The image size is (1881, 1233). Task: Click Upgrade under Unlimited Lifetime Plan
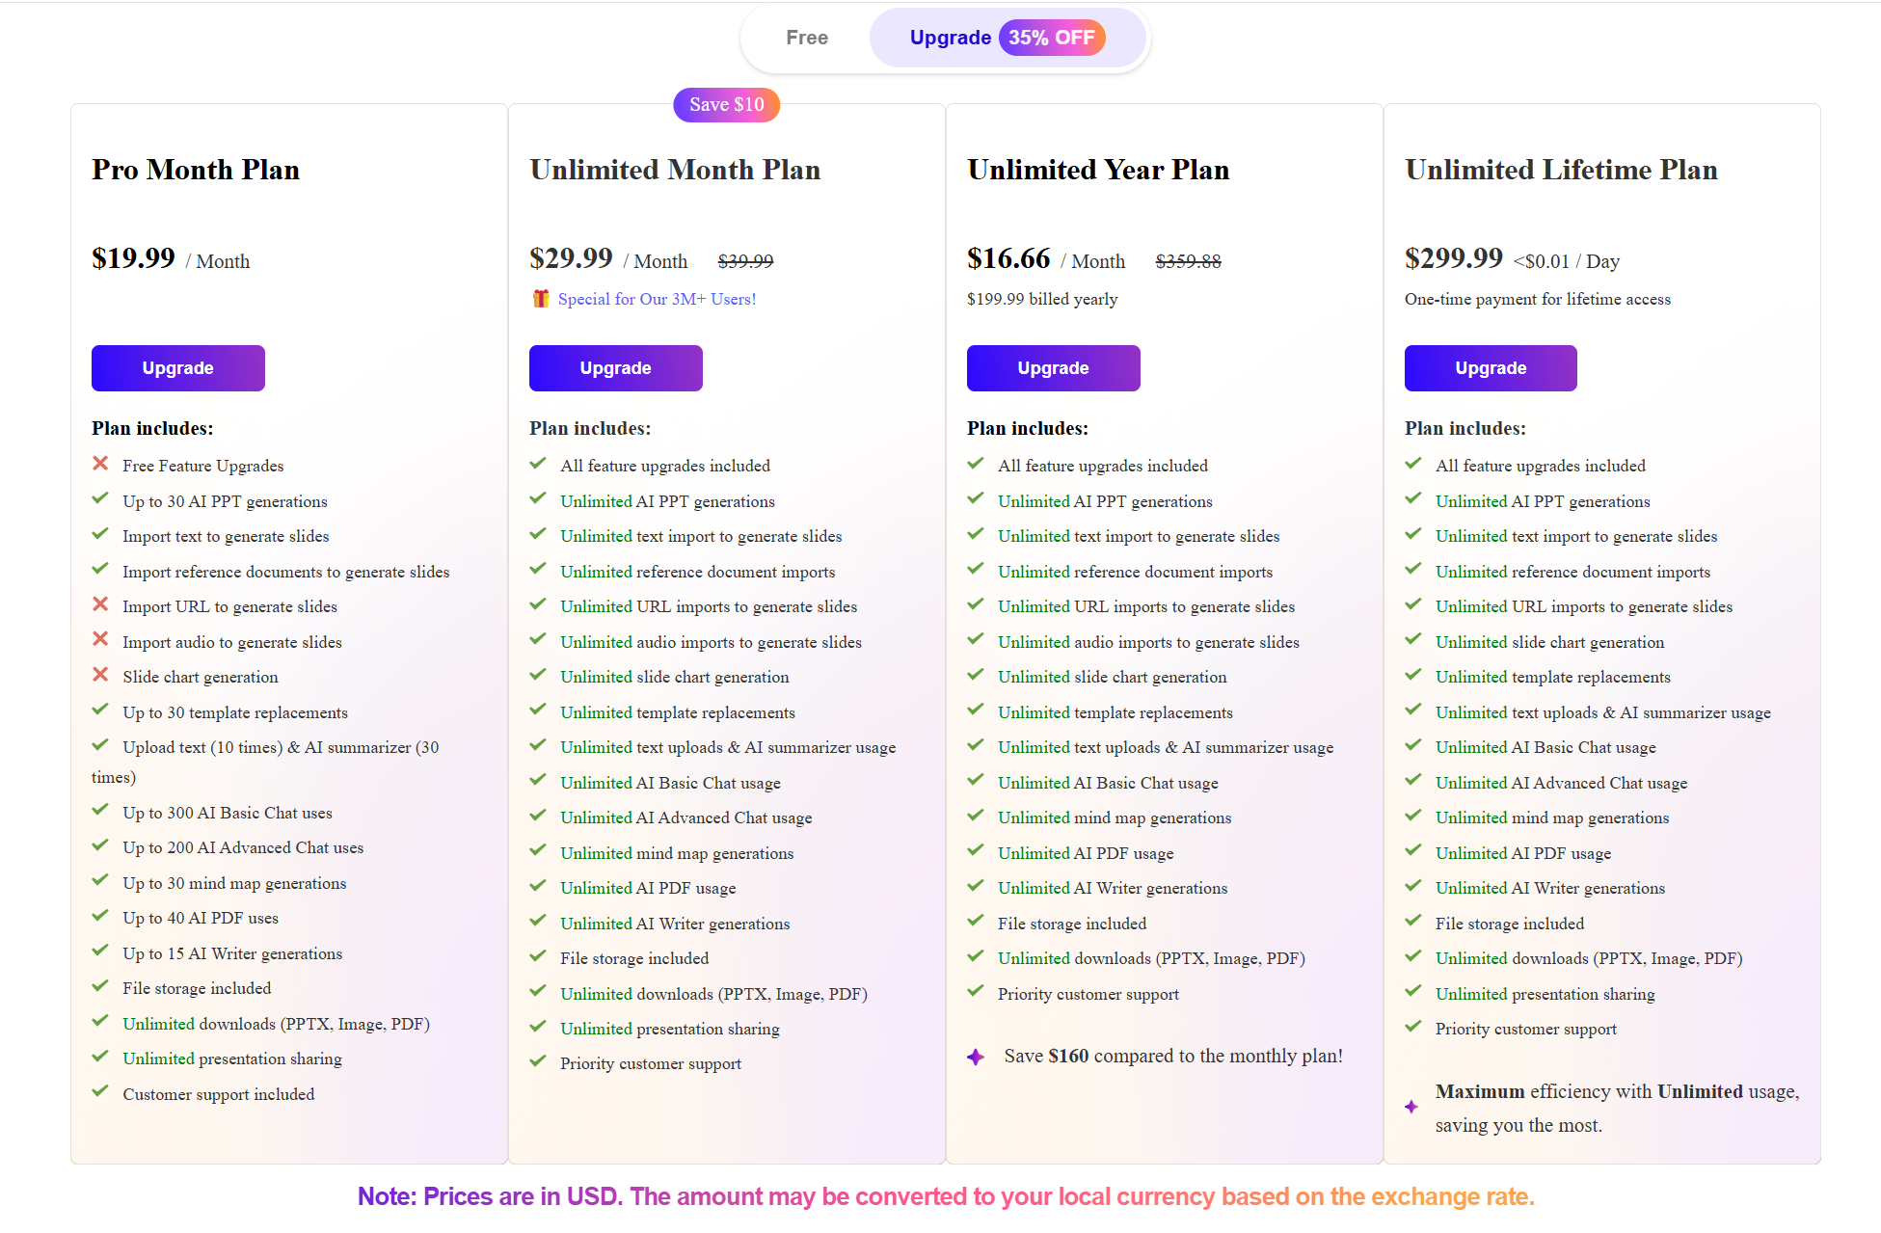coord(1491,367)
